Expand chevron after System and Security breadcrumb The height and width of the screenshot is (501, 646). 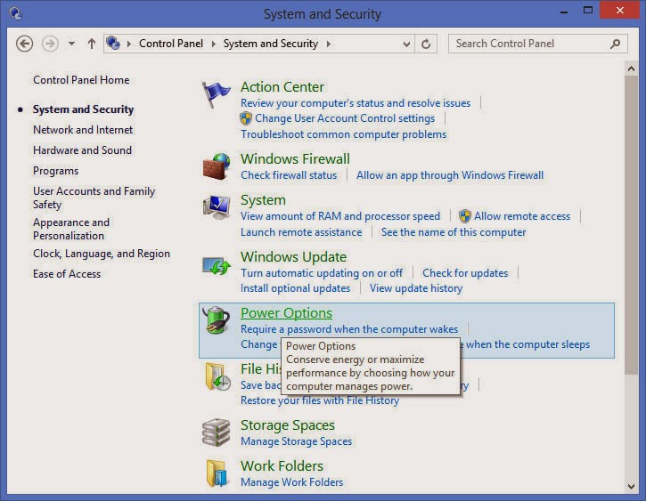(x=329, y=44)
